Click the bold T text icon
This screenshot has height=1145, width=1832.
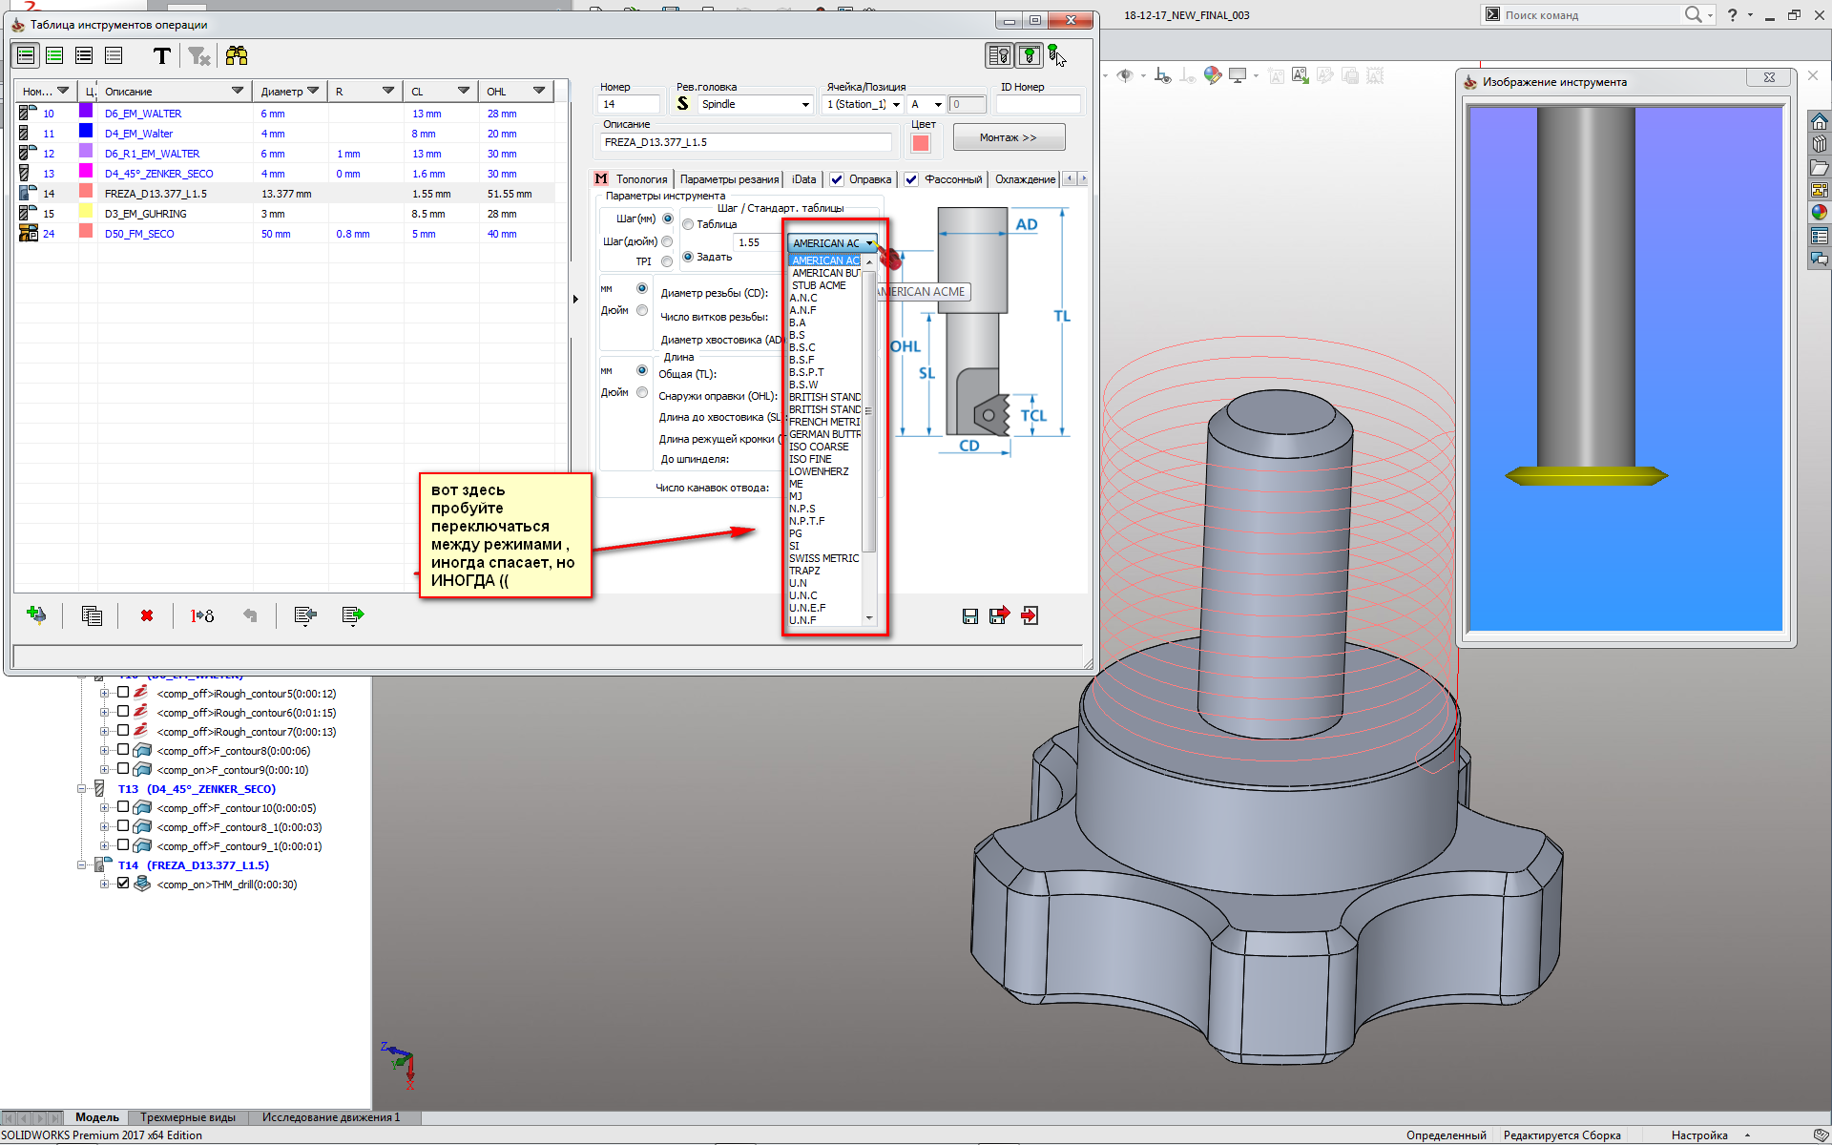click(x=162, y=56)
